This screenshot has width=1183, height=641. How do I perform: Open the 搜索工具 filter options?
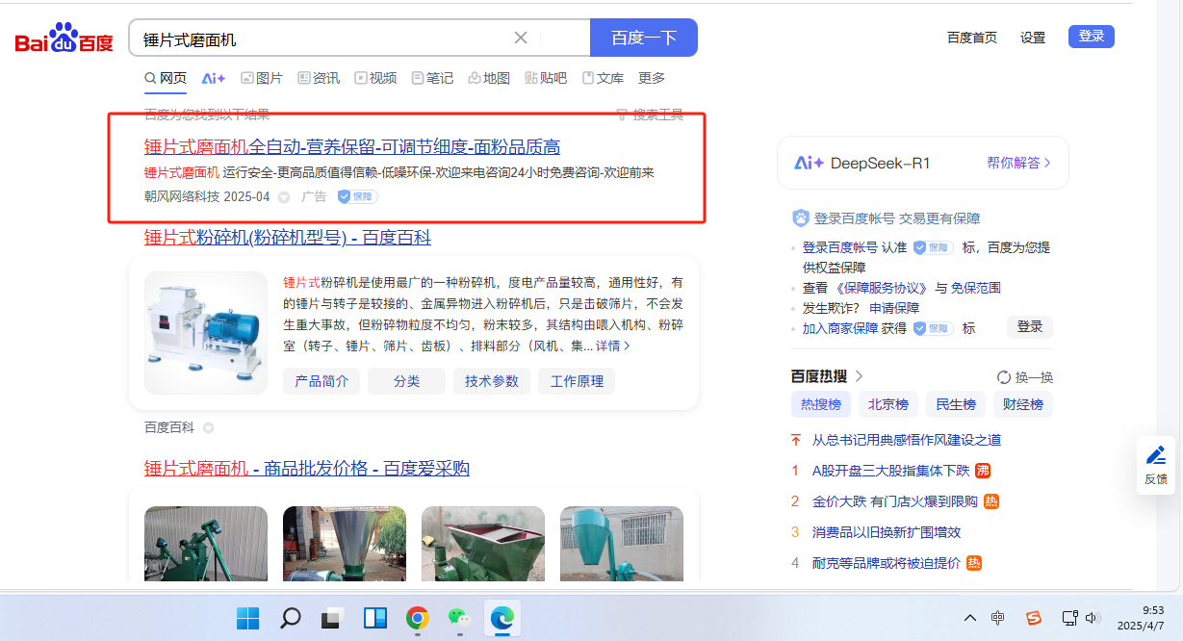[x=650, y=115]
